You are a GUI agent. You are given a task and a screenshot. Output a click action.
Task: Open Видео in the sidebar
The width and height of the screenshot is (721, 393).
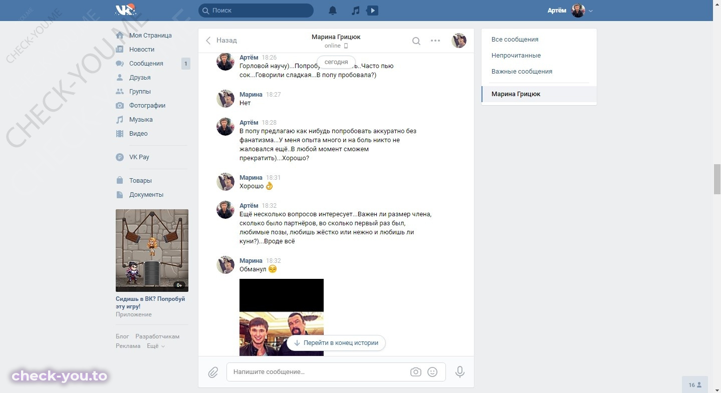[138, 134]
